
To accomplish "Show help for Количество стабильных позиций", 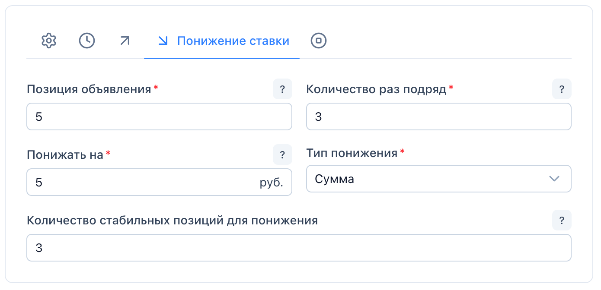I will click(562, 221).
